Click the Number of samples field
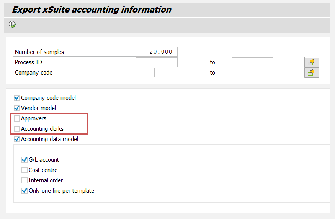Image resolution: width=335 pixels, height=219 pixels. tap(157, 52)
